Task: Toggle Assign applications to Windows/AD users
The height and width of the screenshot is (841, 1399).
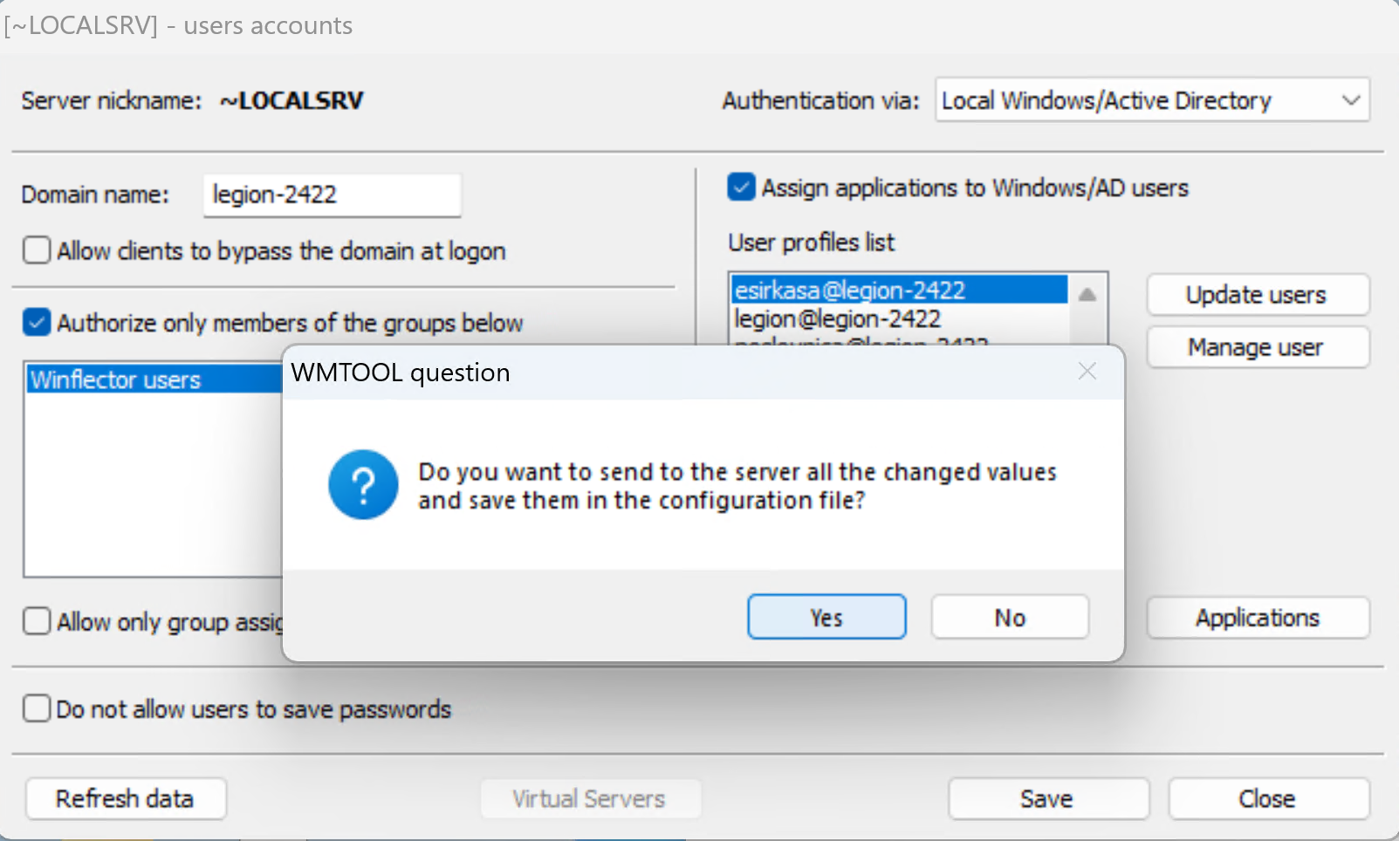Action: [742, 188]
